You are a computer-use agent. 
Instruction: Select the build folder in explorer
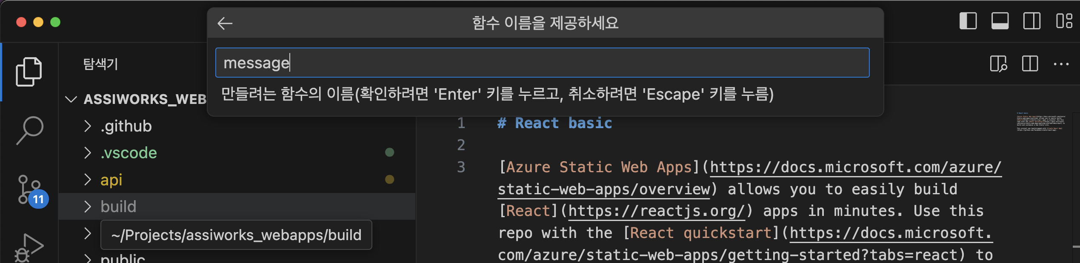click(118, 207)
